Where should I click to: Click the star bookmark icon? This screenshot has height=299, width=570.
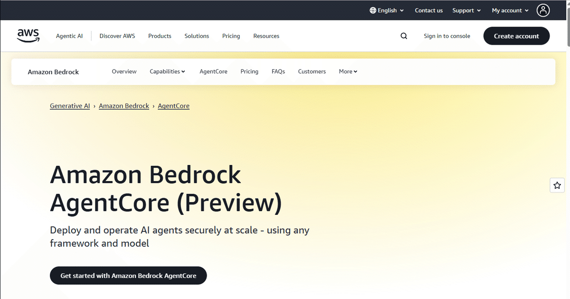[x=557, y=185]
